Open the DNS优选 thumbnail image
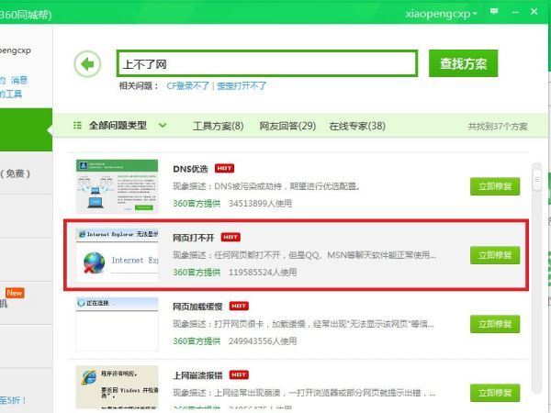The height and width of the screenshot is (413, 551). pyautogui.click(x=117, y=184)
